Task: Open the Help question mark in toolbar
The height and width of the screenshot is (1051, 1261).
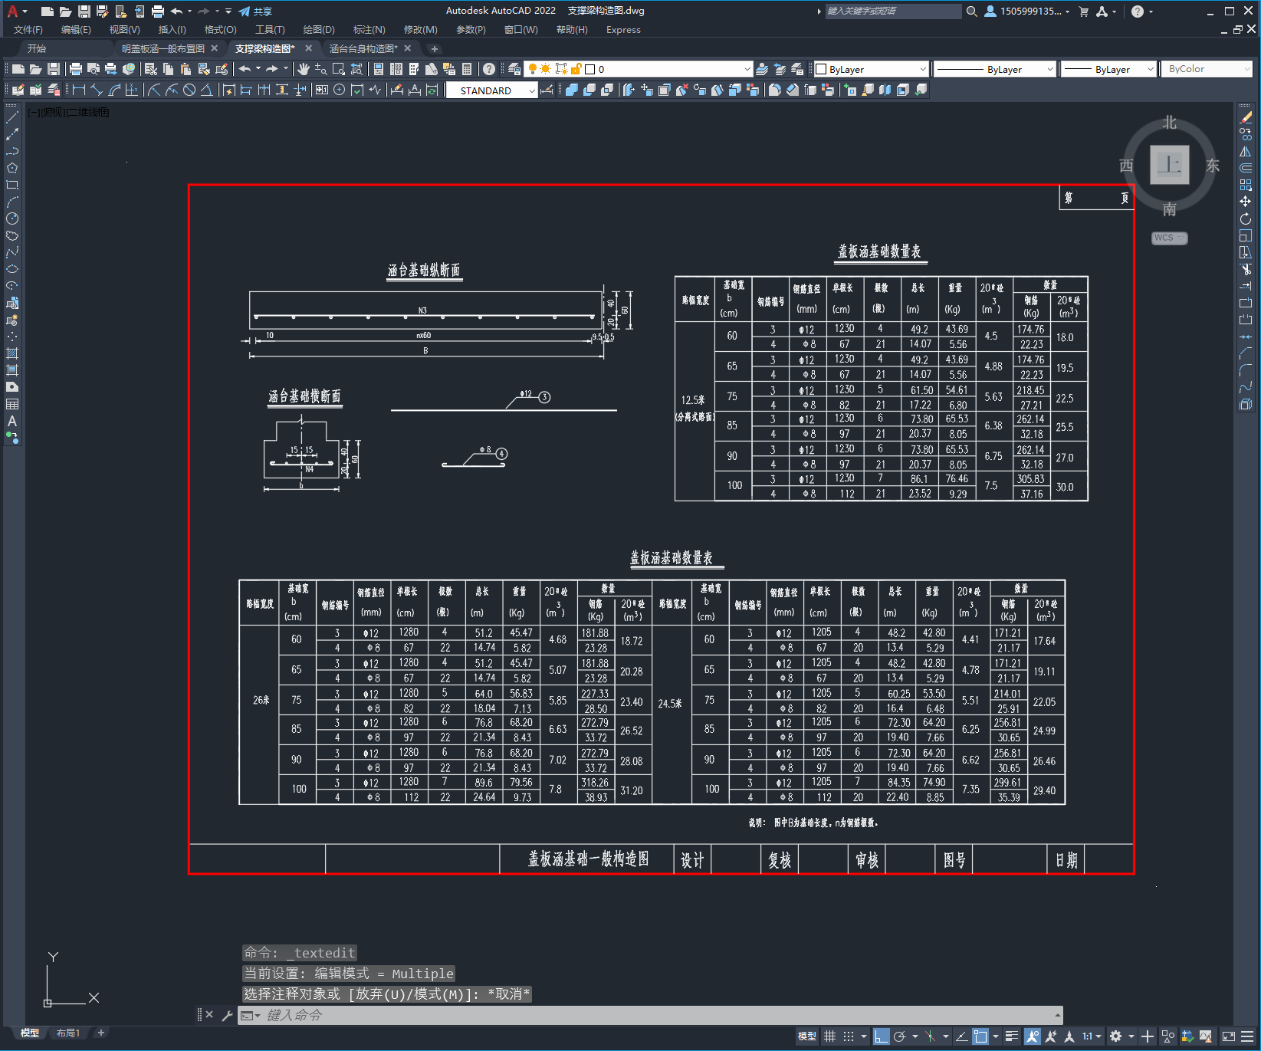Action: [x=489, y=69]
